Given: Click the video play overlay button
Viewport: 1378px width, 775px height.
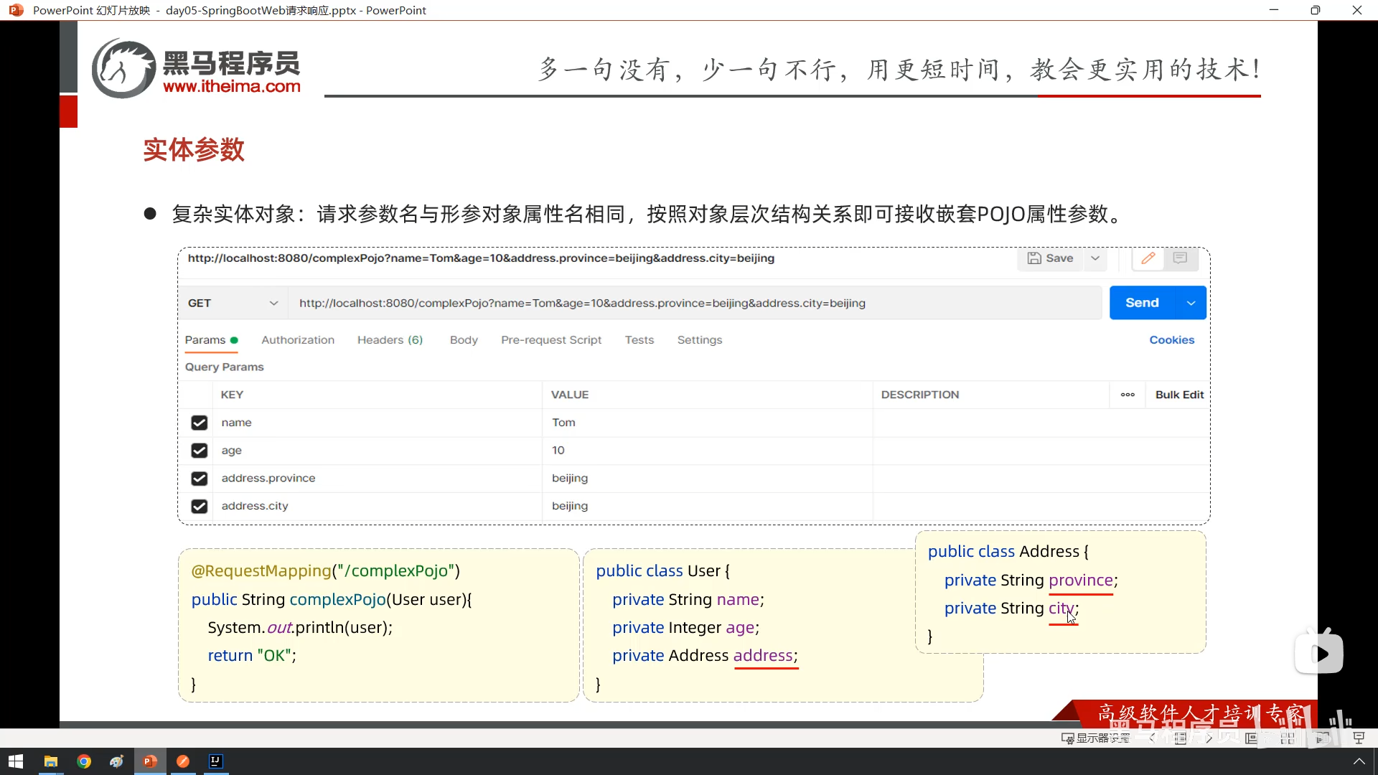Looking at the screenshot, I should click(x=1319, y=653).
